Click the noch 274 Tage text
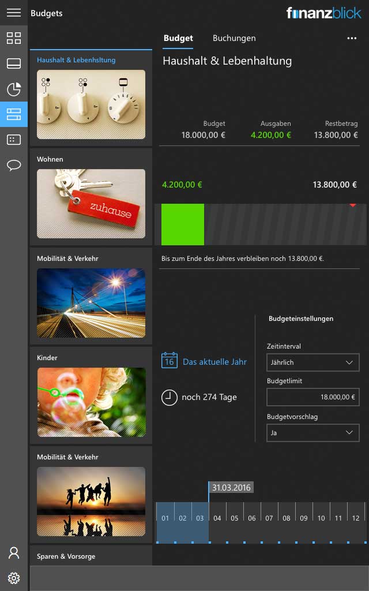 coord(209,397)
